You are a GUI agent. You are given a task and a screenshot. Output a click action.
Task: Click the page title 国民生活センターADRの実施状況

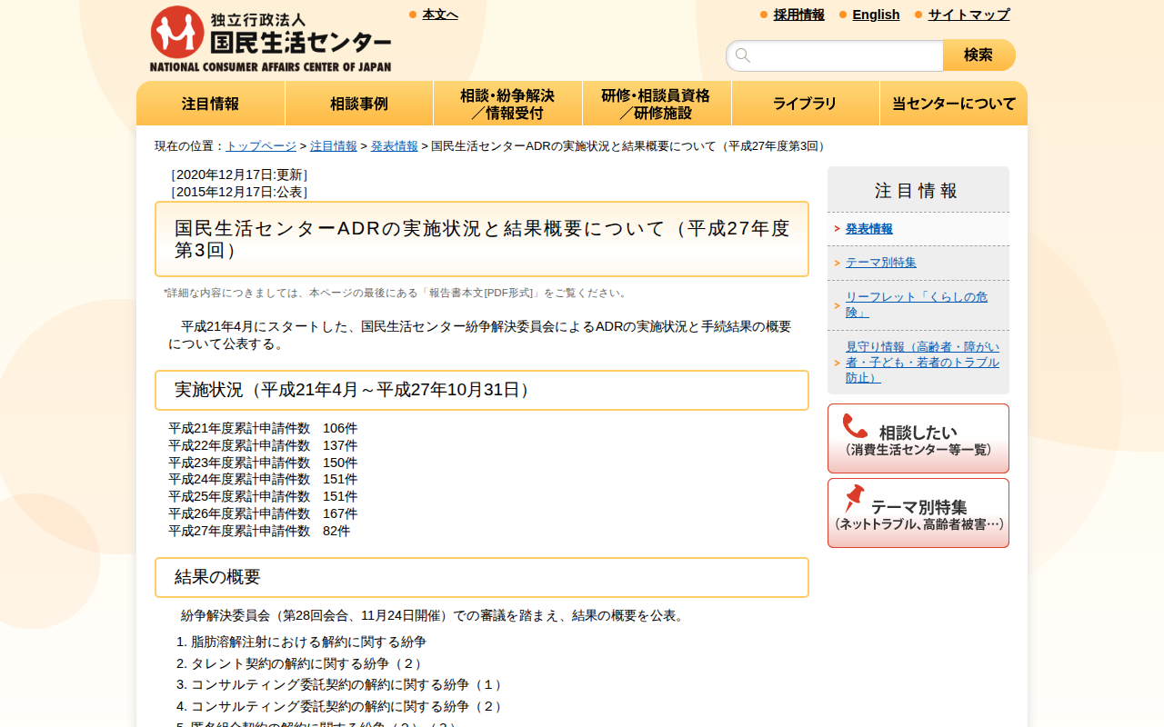(482, 239)
